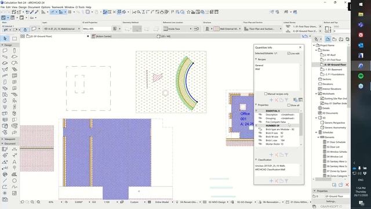The width and height of the screenshot is (371, 209).
Task: Click the Settings button in Navigator properties
Action: pos(330,201)
